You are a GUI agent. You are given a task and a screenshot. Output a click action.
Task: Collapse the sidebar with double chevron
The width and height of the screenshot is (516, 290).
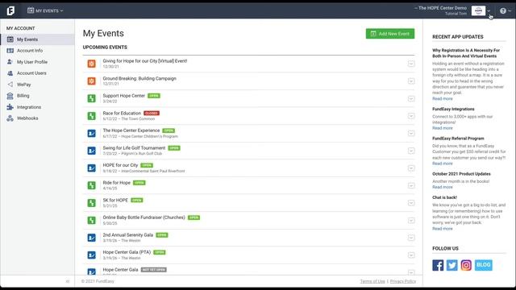[x=68, y=281]
